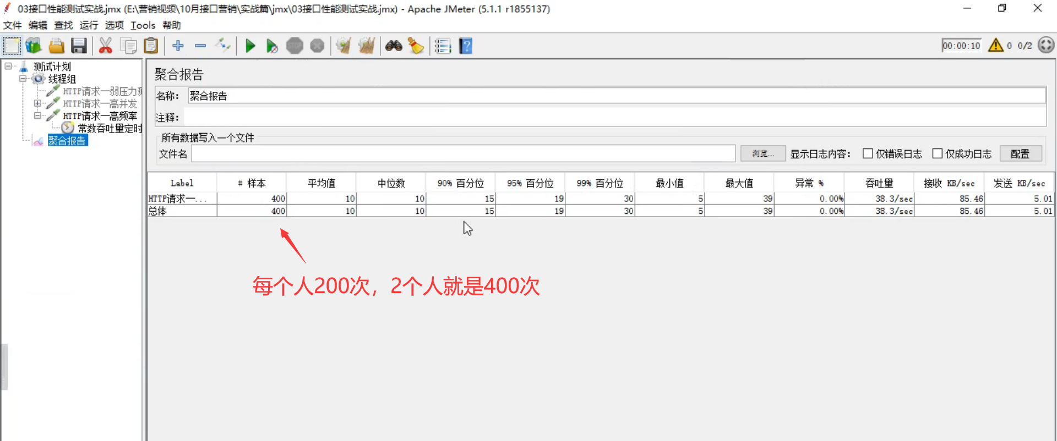Open the 帮助 menu
The image size is (1057, 441).
point(172,25)
